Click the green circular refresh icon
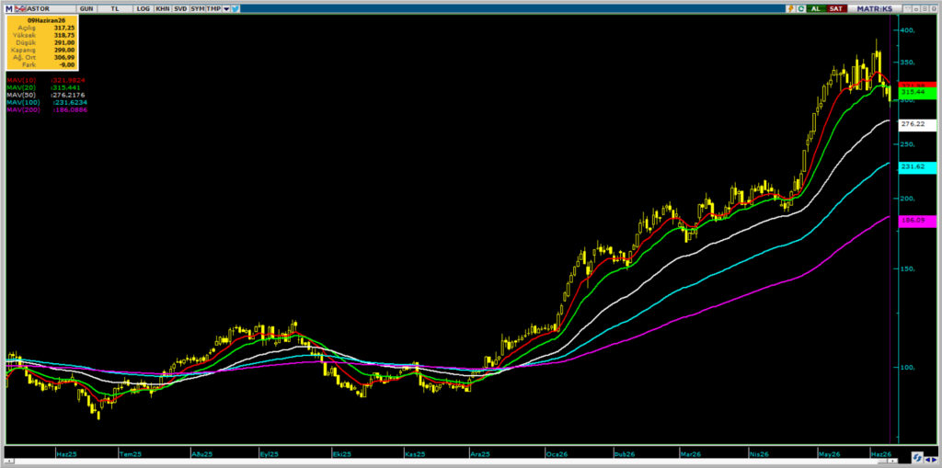This screenshot has height=468, width=942. coord(801,9)
